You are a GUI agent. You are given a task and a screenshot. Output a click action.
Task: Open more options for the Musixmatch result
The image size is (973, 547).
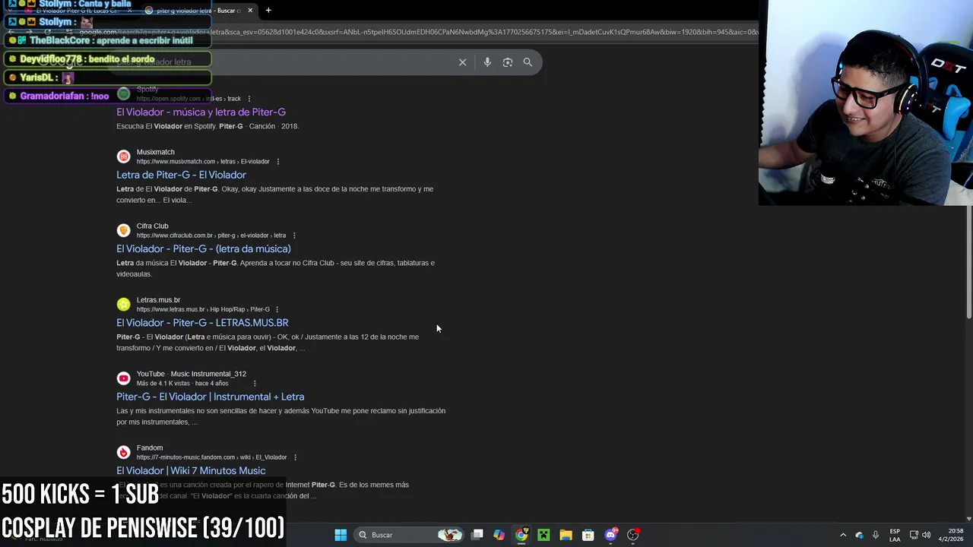(277, 162)
